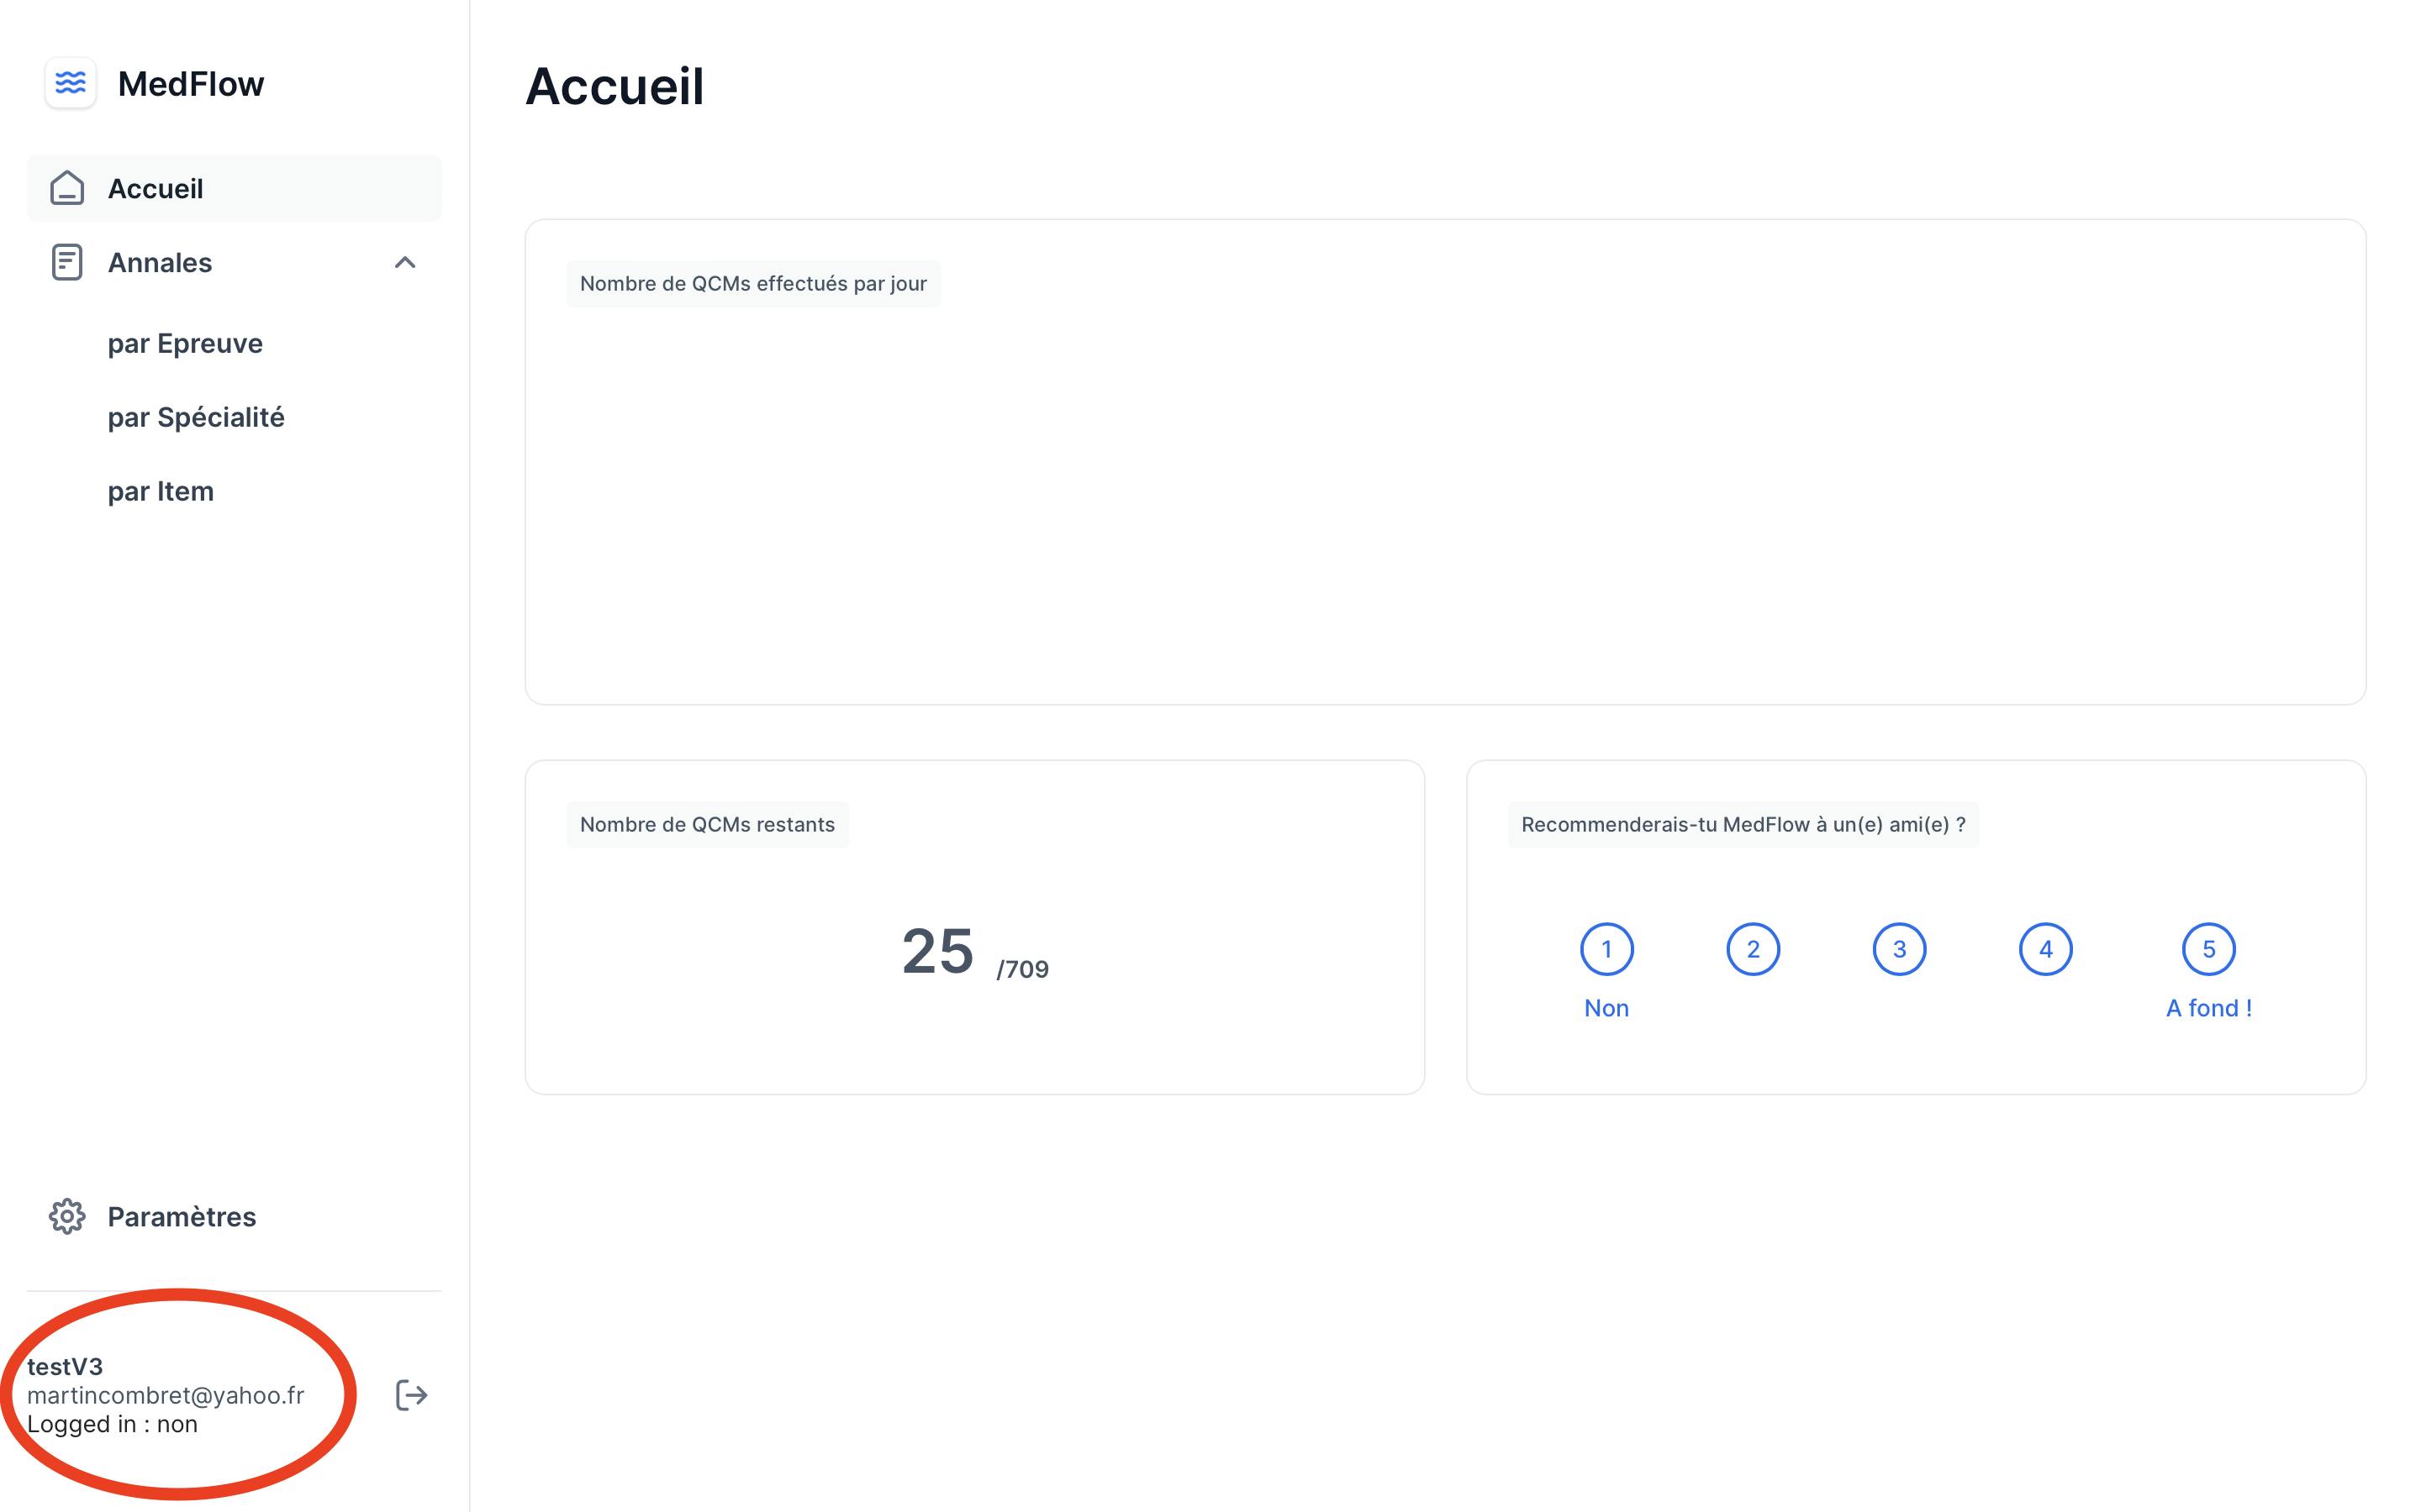The width and height of the screenshot is (2421, 1512).
Task: Click the logout arrow icon
Action: 411,1395
